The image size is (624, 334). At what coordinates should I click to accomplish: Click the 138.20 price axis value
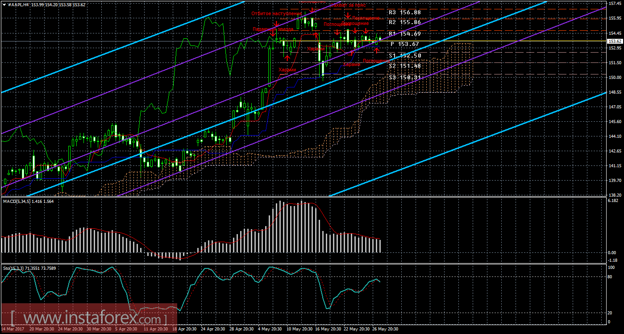point(615,195)
